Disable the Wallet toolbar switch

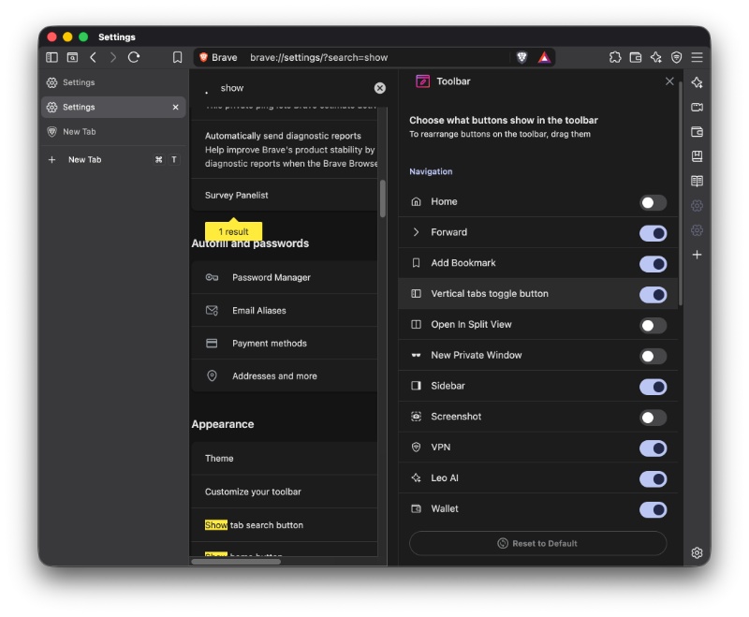coord(653,509)
